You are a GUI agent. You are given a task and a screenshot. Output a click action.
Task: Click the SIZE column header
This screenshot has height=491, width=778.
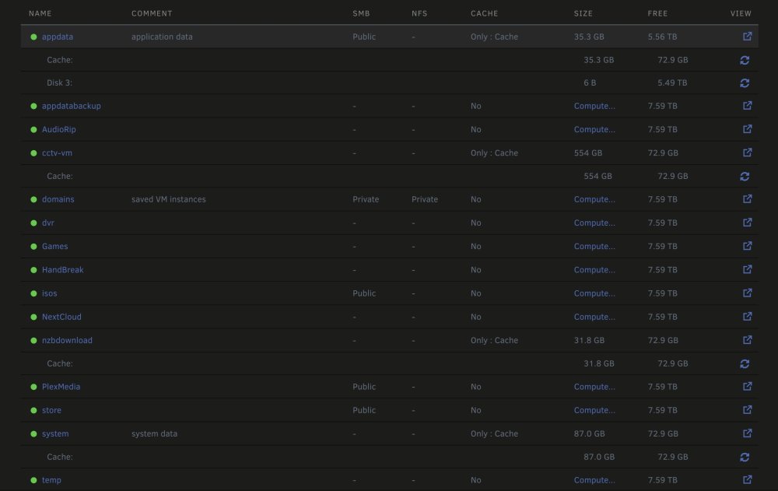583,13
